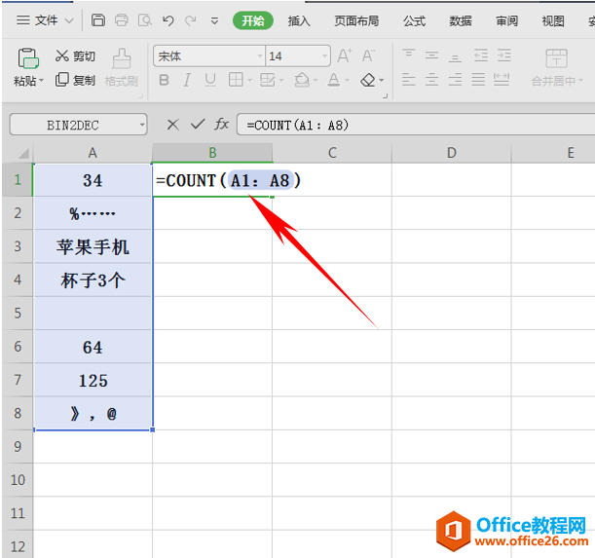Open the 文件 menu
This screenshot has width=595, height=558.
(45, 20)
